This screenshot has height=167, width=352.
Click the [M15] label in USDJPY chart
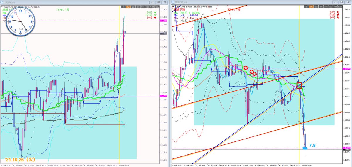tap(149, 15)
